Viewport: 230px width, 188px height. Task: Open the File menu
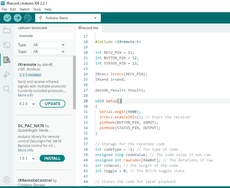point(4,9)
